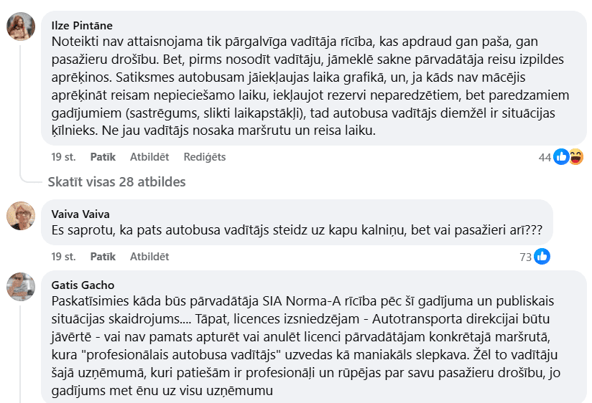
Task: Click the laughing reaction icon on Ilze's comment
Action: [575, 157]
